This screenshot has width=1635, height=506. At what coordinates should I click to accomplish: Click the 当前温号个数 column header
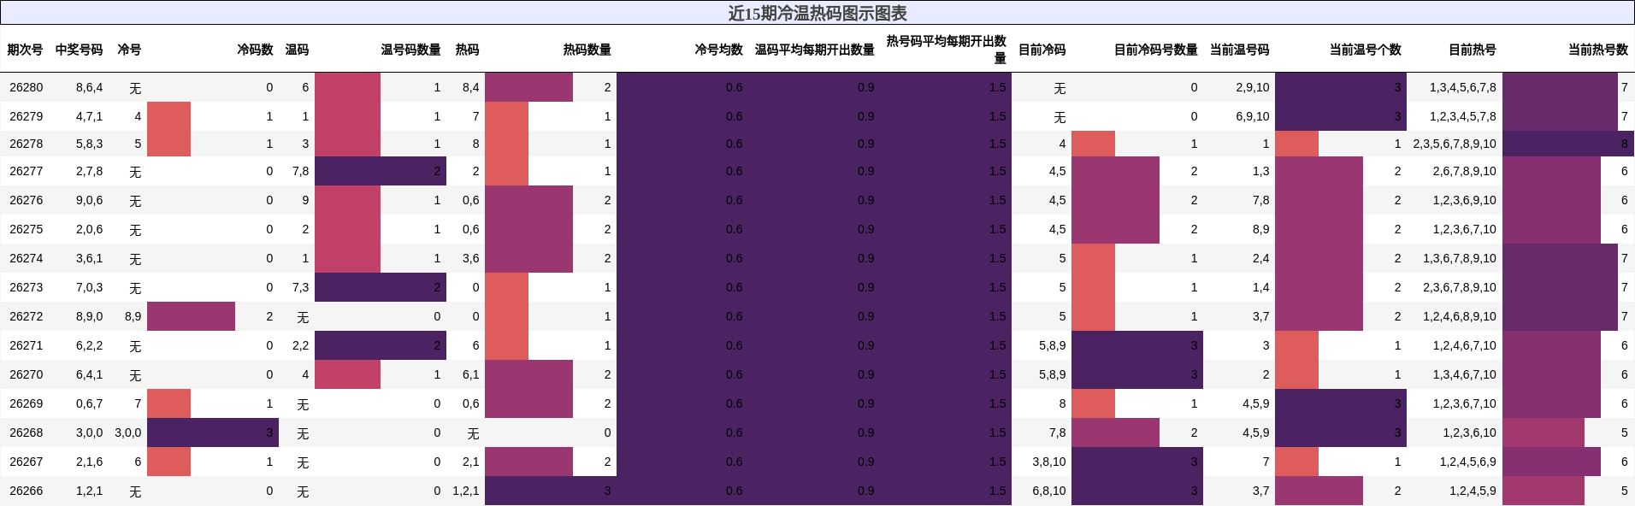(1365, 50)
